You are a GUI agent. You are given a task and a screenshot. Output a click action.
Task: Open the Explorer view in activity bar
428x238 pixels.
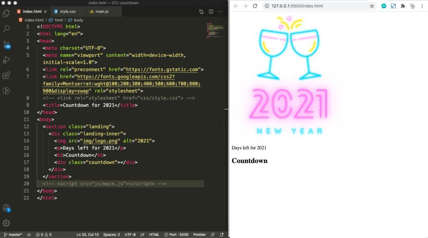[x=6, y=13]
